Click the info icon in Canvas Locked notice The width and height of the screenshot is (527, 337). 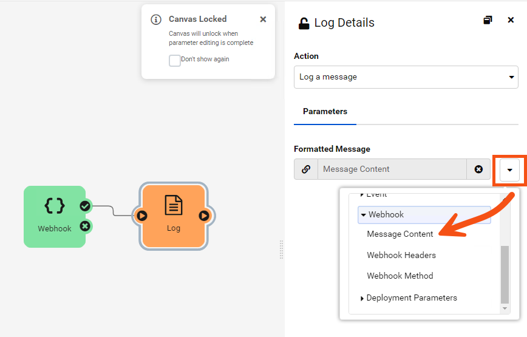pyautogui.click(x=156, y=19)
